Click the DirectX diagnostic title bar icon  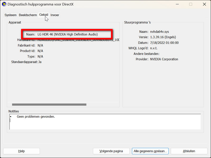[4, 4]
